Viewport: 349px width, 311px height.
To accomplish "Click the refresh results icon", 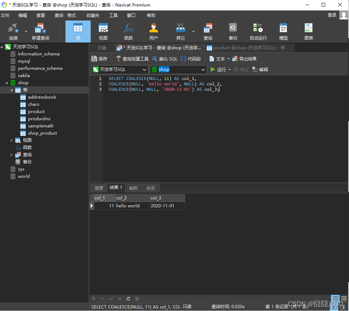I will pos(128,299).
